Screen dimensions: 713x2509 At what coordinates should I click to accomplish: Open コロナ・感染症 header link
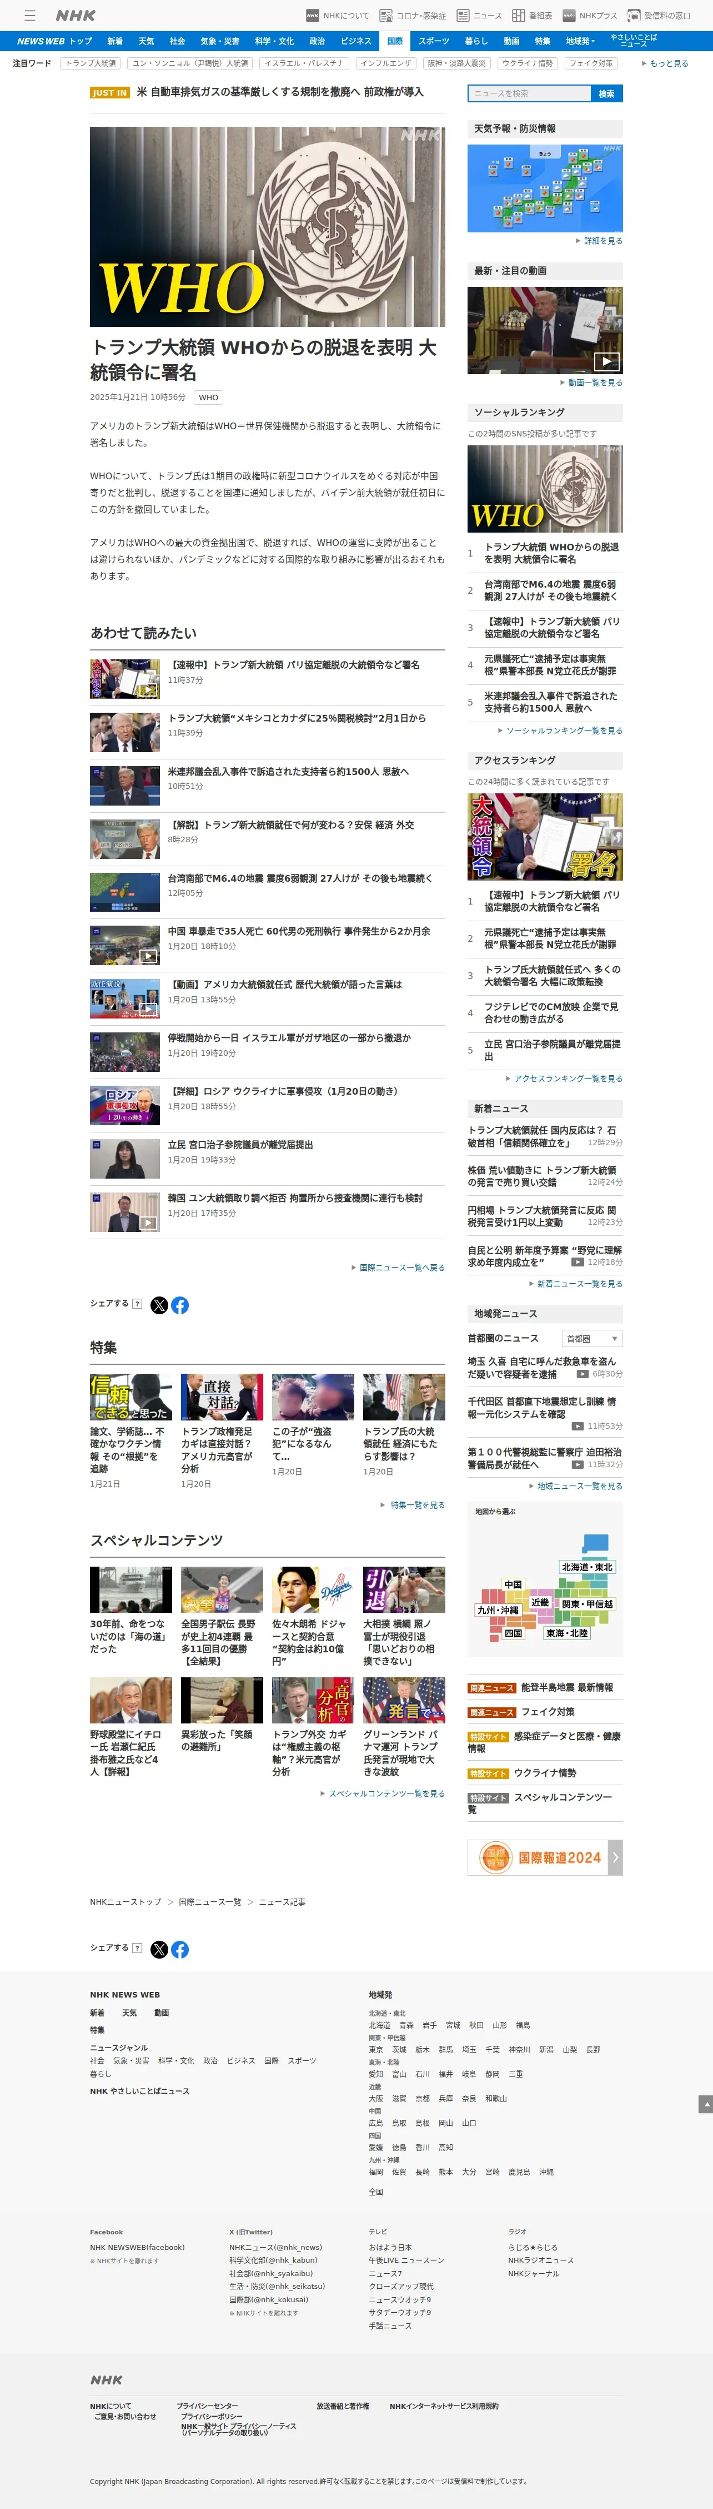pyautogui.click(x=413, y=16)
